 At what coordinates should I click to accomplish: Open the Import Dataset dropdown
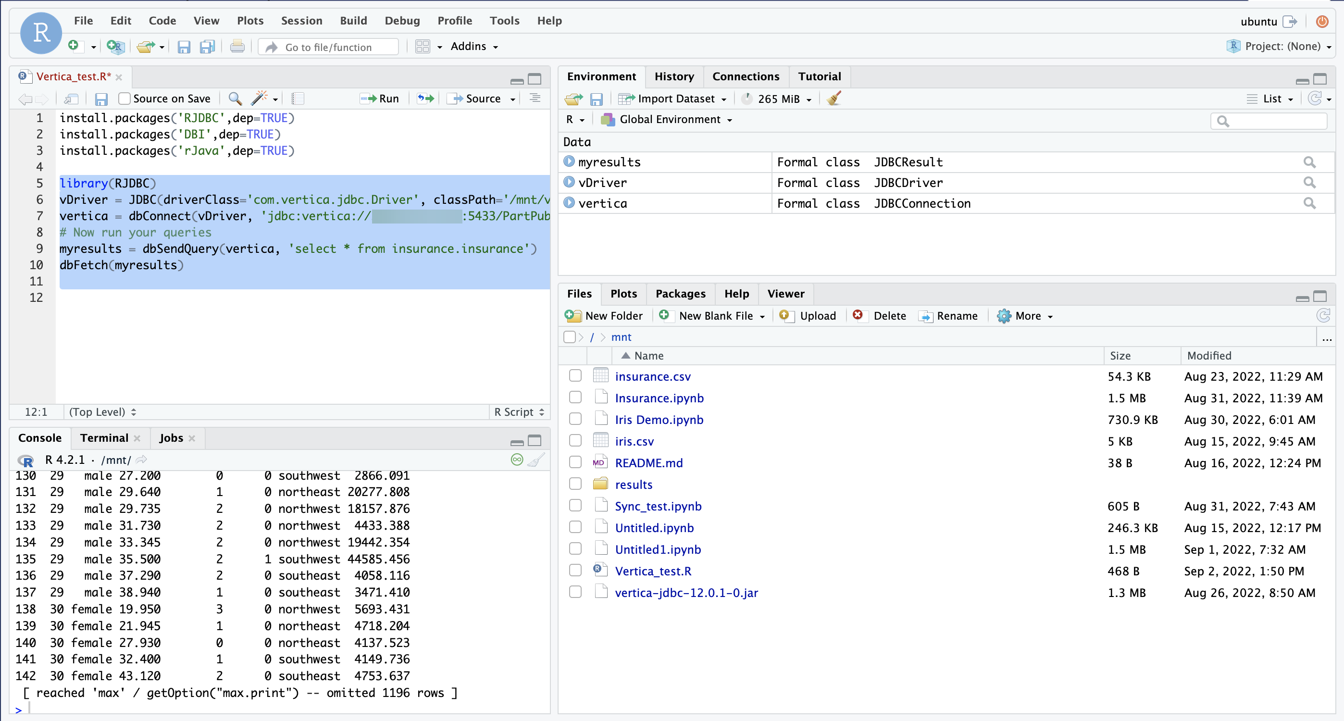coord(672,99)
